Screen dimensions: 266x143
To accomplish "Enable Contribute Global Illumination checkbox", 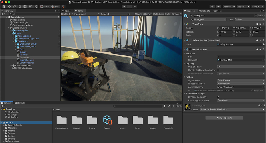I will pos(218,70).
